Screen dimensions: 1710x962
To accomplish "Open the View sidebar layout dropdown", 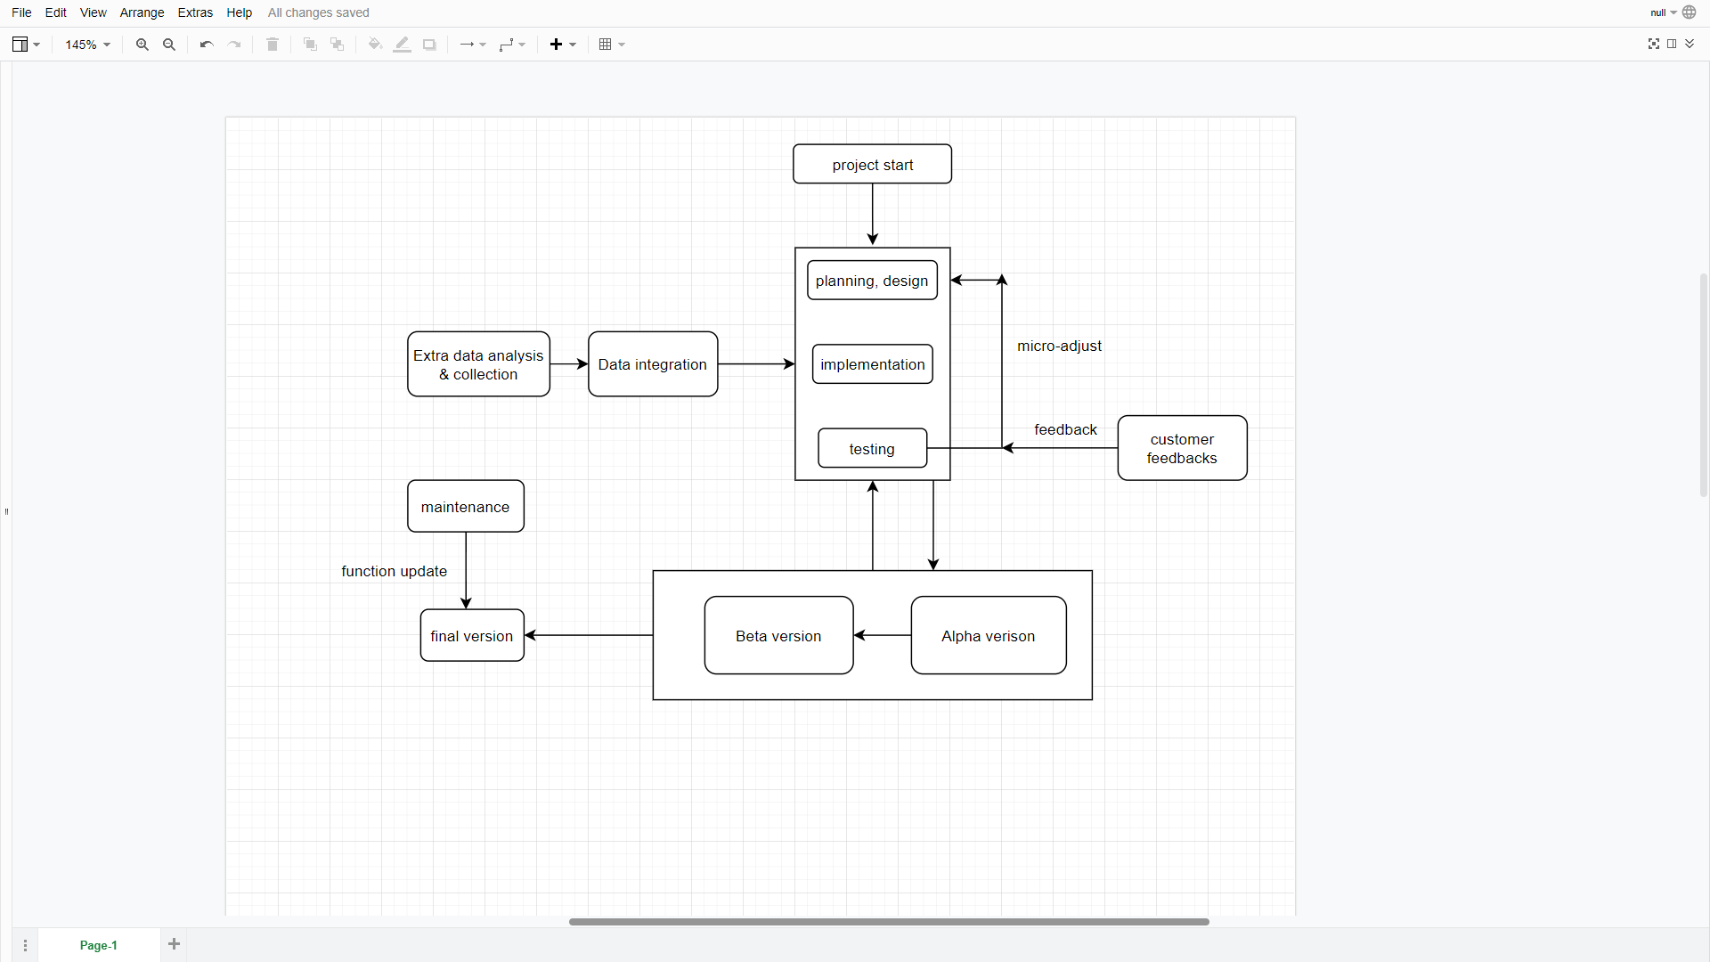I will click(x=27, y=45).
